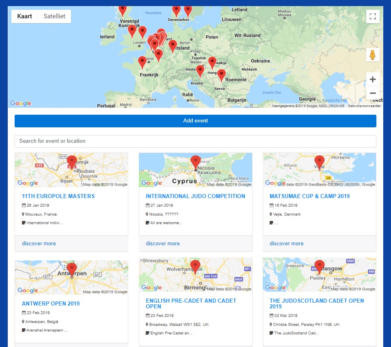Switch map to Kaart view
This screenshot has width=391, height=347.
tap(24, 16)
